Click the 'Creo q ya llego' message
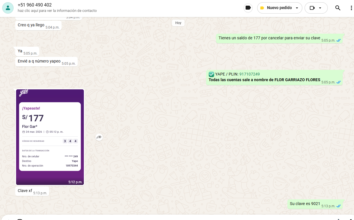The height and width of the screenshot is (220, 354). point(31,25)
